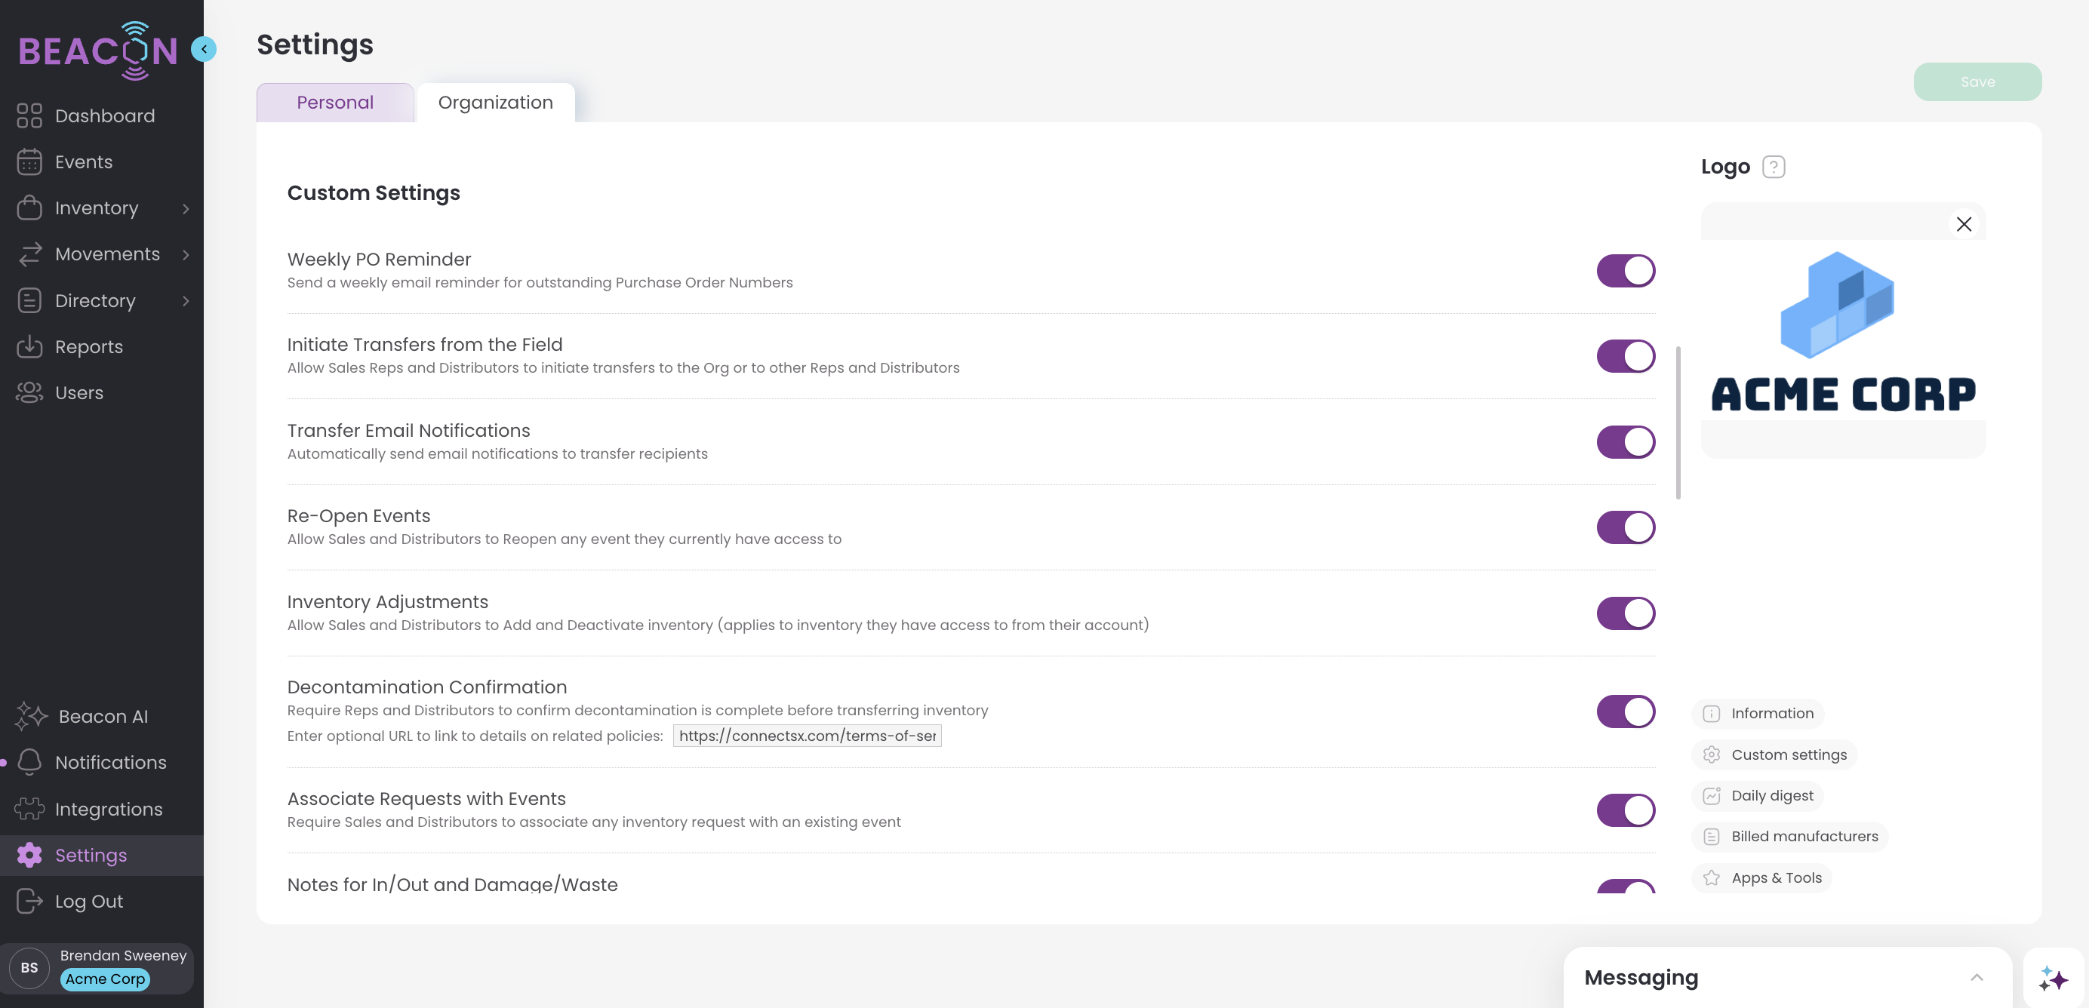The image size is (2089, 1008).
Task: Click the Events calendar icon
Action: tap(29, 162)
